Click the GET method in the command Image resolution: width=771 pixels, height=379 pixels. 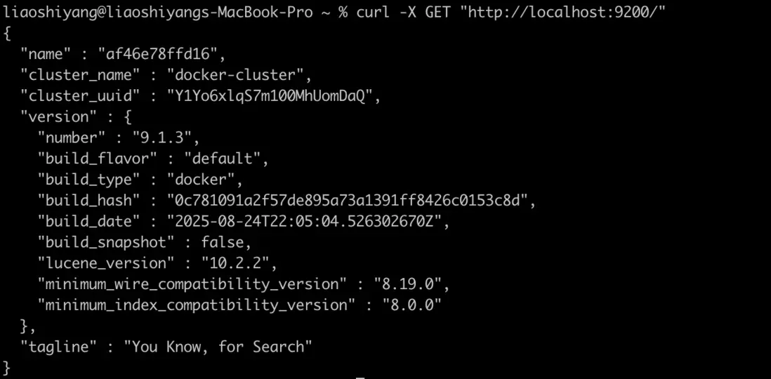[x=437, y=12]
